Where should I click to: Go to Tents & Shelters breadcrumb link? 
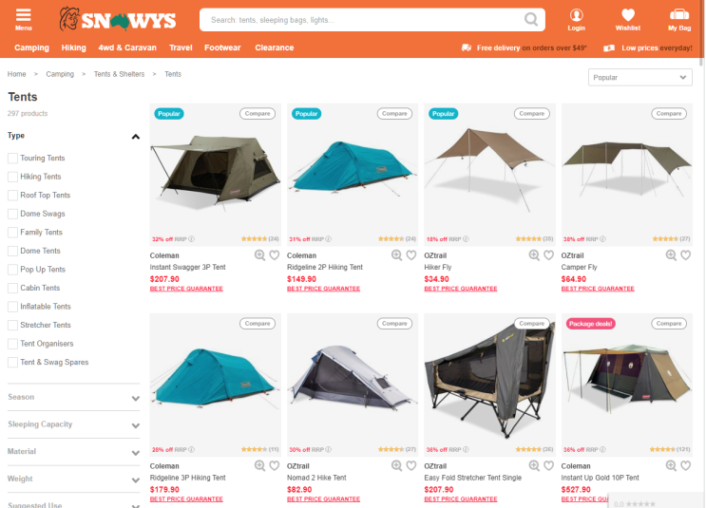[119, 74]
